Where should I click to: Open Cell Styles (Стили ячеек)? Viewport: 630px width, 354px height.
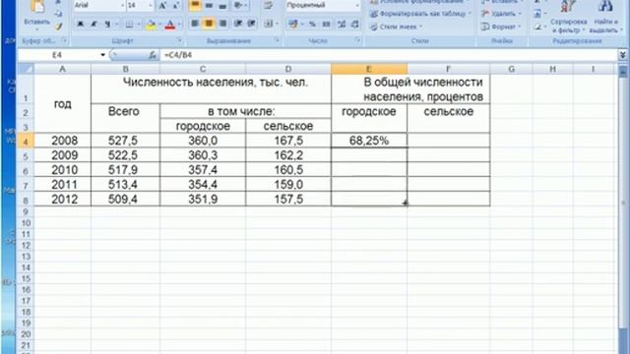(x=396, y=27)
